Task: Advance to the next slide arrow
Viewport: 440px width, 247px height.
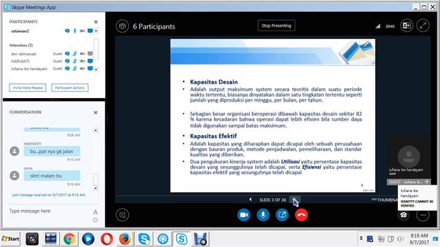Action: pyautogui.click(x=294, y=200)
